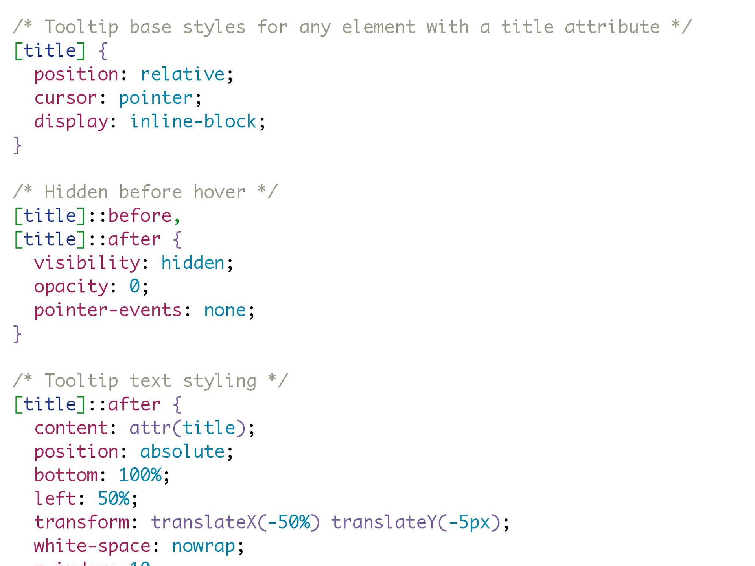This screenshot has height=566, width=755.
Task: Click the 'pointer-events' property name
Action: (108, 311)
